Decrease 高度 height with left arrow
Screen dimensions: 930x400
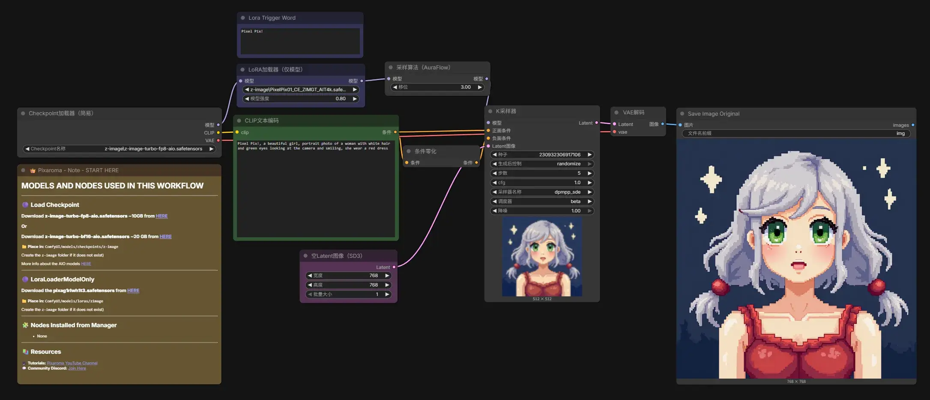click(310, 285)
